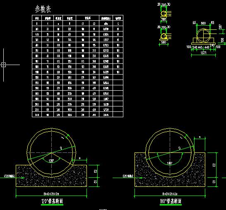The height and width of the screenshot is (210, 226).
Task: Click the C1 column header in parameter table
Action: (83, 24)
